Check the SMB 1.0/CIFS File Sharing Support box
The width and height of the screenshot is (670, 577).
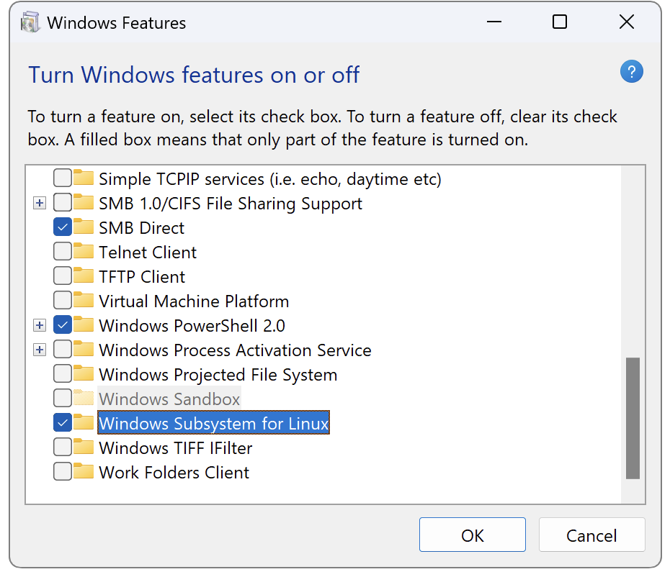click(x=63, y=202)
